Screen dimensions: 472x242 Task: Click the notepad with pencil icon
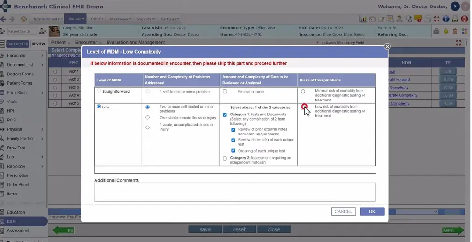[382, 19]
